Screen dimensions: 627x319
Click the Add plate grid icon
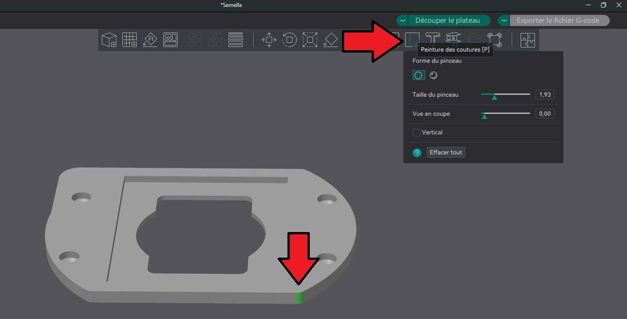point(129,40)
